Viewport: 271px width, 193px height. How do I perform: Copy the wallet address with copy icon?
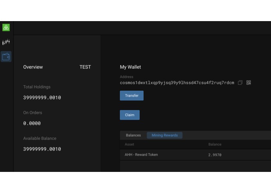240,82
